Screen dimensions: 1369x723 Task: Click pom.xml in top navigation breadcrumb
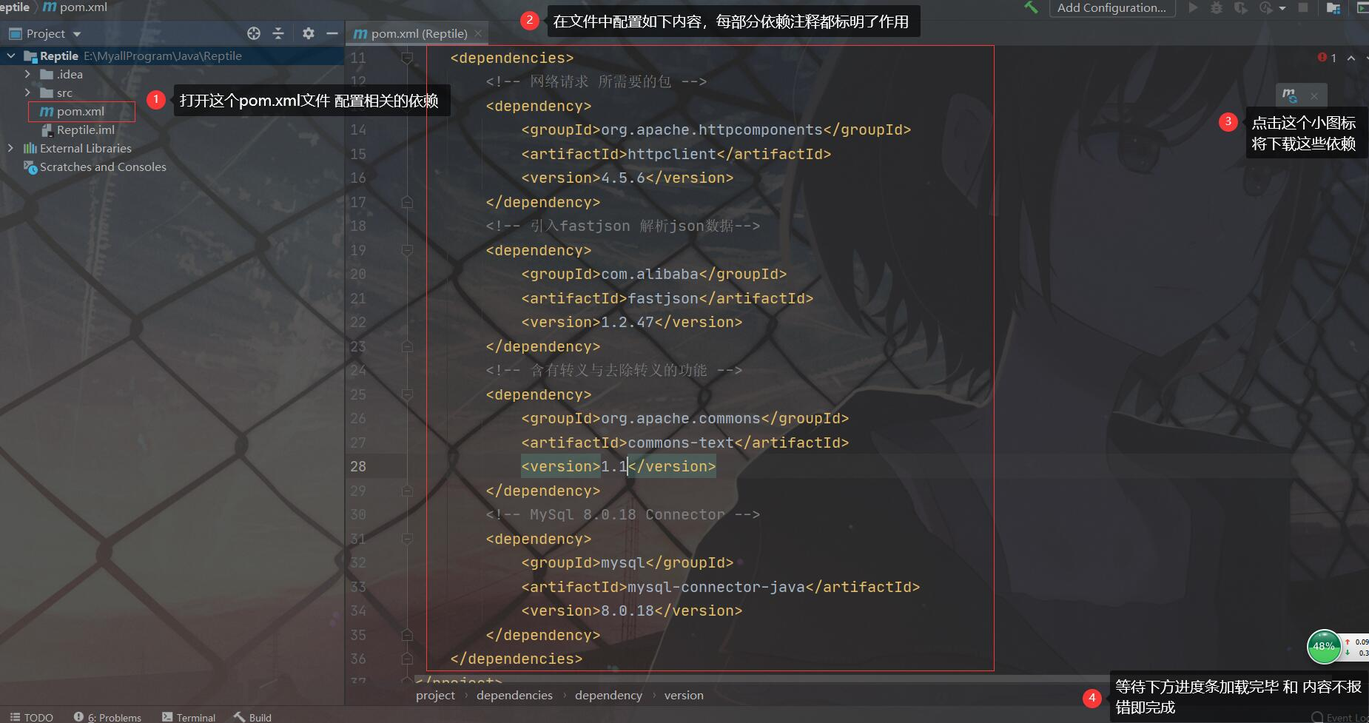[75, 7]
